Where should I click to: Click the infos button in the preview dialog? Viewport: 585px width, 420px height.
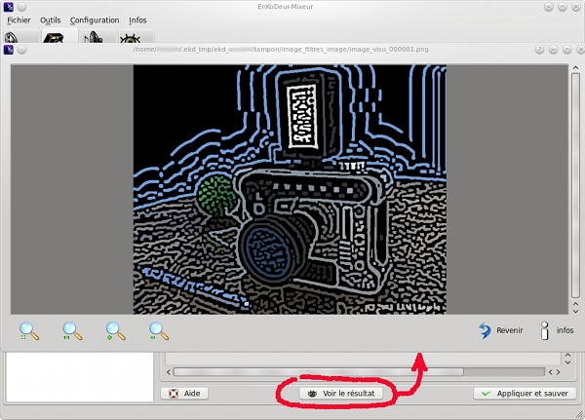pyautogui.click(x=557, y=330)
